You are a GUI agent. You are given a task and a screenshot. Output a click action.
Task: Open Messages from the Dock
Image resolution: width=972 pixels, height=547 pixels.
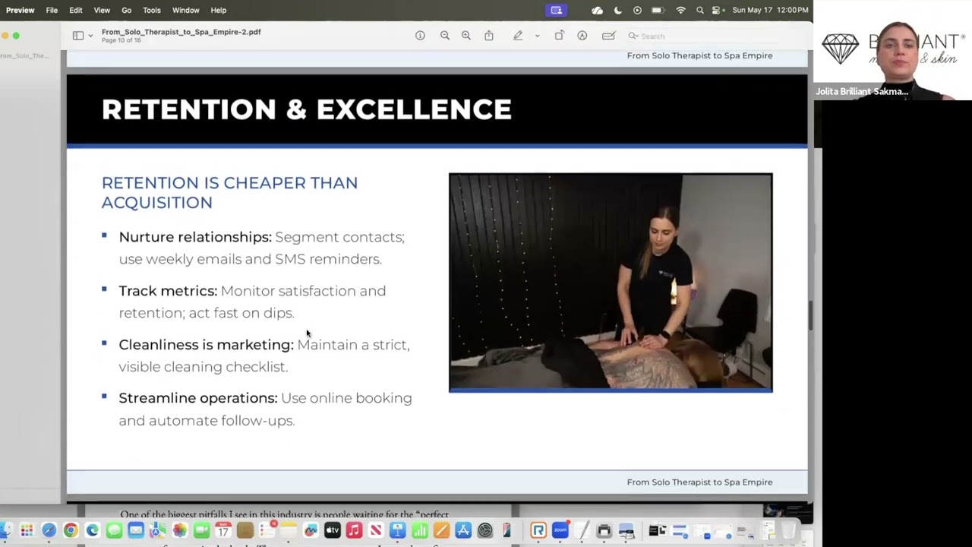point(114,530)
